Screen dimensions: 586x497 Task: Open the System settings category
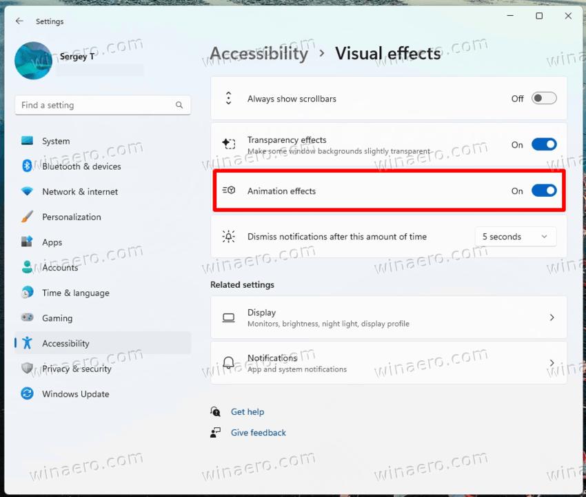(103, 141)
